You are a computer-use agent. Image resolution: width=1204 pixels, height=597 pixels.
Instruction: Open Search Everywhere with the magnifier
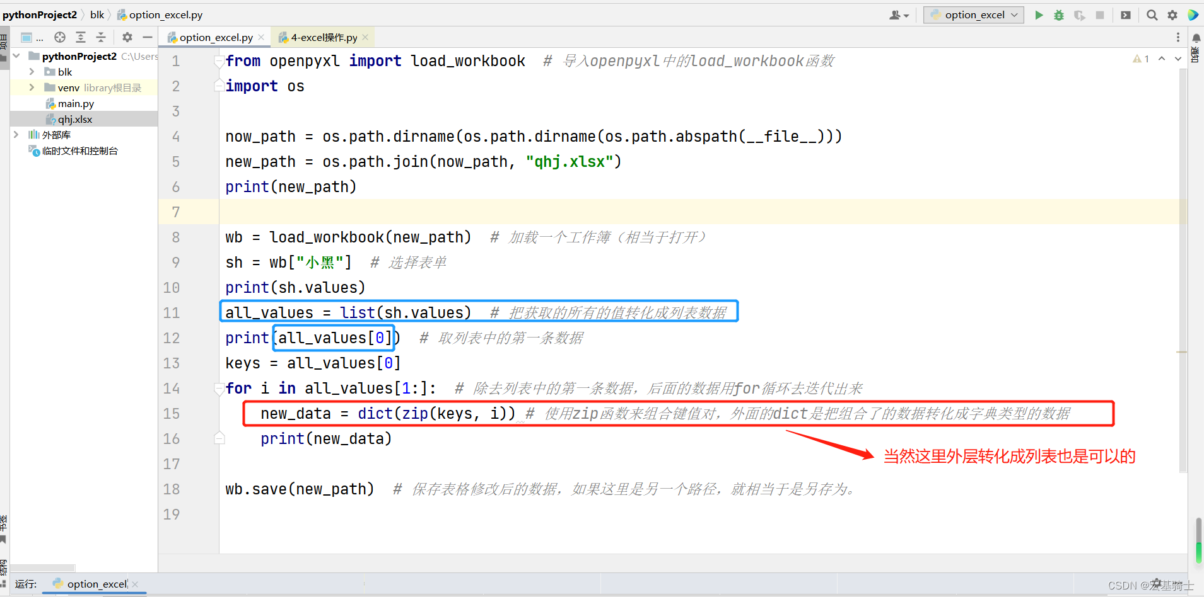[x=1151, y=14]
